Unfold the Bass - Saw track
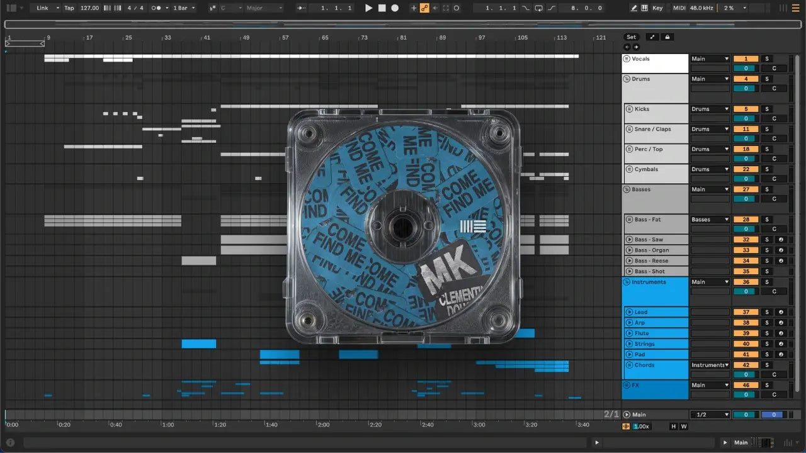The width and height of the screenshot is (806, 453). pyautogui.click(x=629, y=240)
